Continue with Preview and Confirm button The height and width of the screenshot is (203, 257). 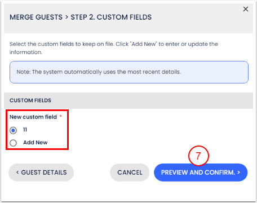pyautogui.click(x=201, y=173)
